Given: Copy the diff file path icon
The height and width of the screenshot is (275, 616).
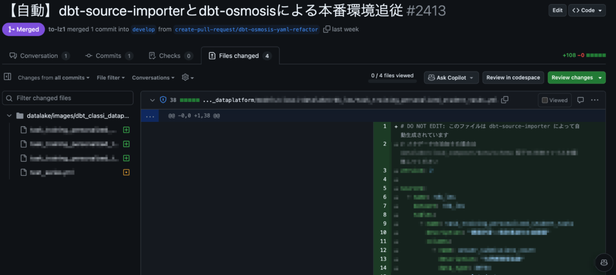Looking at the screenshot, I should click(x=505, y=99).
